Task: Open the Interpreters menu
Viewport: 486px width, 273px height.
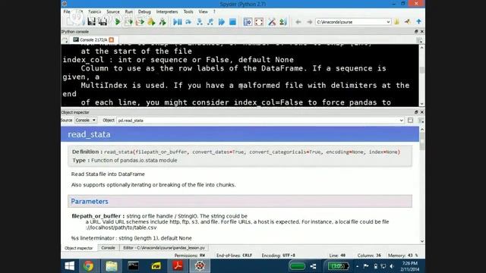Action: [167, 12]
